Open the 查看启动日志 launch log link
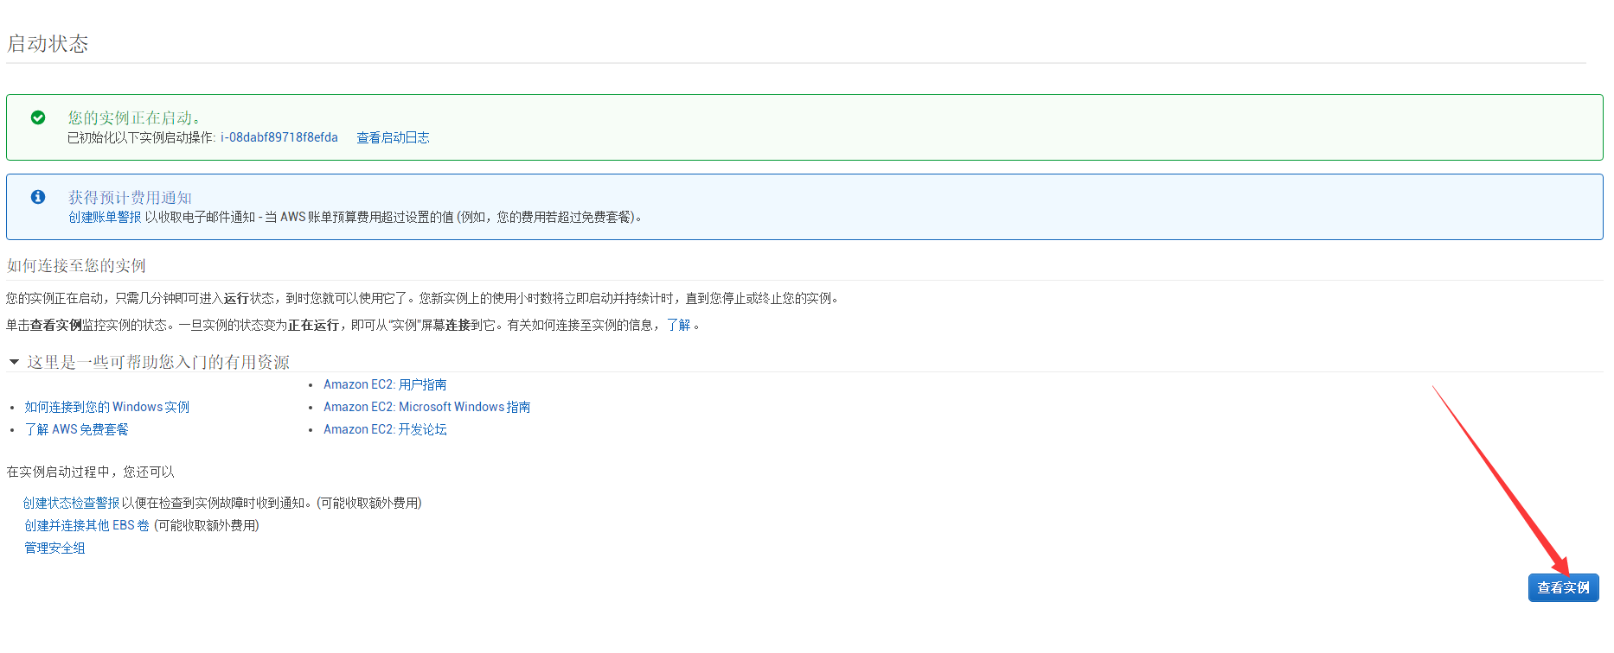The height and width of the screenshot is (653, 1614). pos(393,137)
